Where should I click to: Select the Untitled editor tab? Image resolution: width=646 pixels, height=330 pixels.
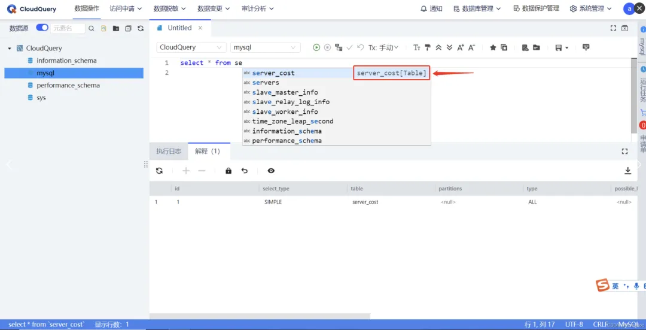point(179,28)
